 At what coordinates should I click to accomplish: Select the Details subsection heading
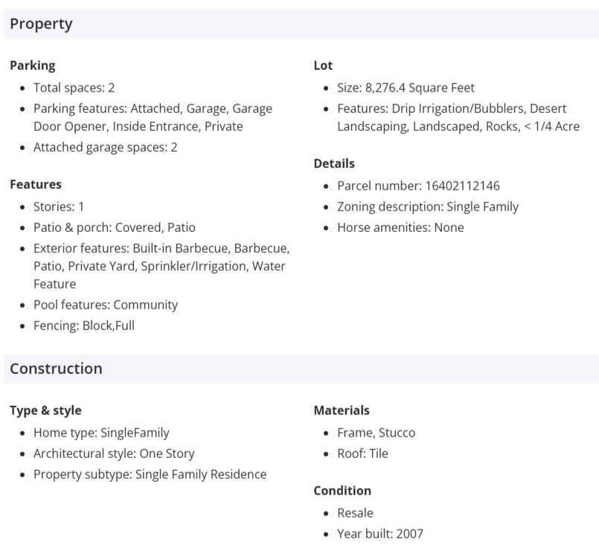pos(334,164)
